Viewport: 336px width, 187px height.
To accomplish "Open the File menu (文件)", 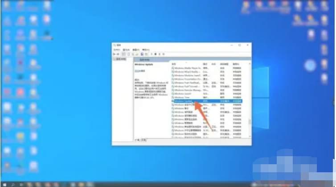I will click(116, 50).
